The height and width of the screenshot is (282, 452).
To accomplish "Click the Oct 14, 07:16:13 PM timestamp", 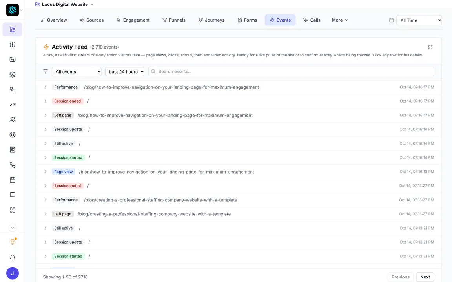I will 417,172.
